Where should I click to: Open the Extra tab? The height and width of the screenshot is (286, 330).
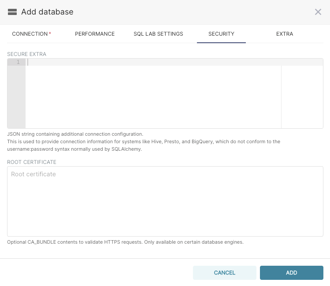point(285,34)
